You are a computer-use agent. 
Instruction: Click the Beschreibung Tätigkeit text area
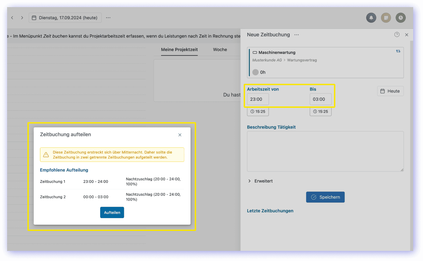[x=325, y=151]
